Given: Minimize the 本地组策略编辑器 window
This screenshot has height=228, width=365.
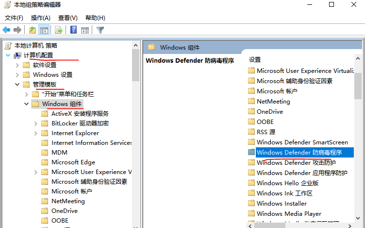Looking at the screenshot, I should [x=310, y=4].
